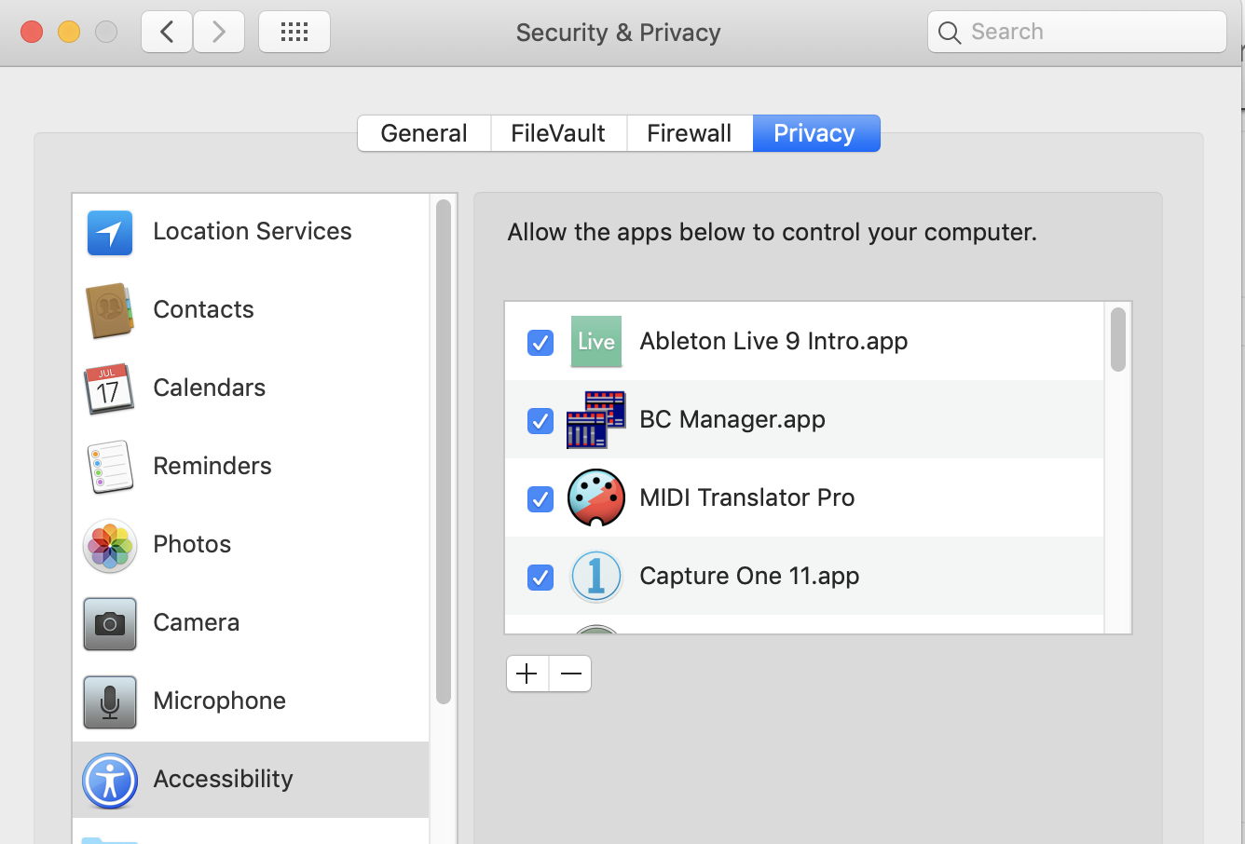Add an app with the plus button
This screenshot has width=1245, height=844.
[527, 674]
